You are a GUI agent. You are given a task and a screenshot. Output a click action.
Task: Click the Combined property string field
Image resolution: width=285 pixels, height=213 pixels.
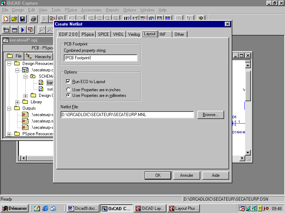(101, 58)
